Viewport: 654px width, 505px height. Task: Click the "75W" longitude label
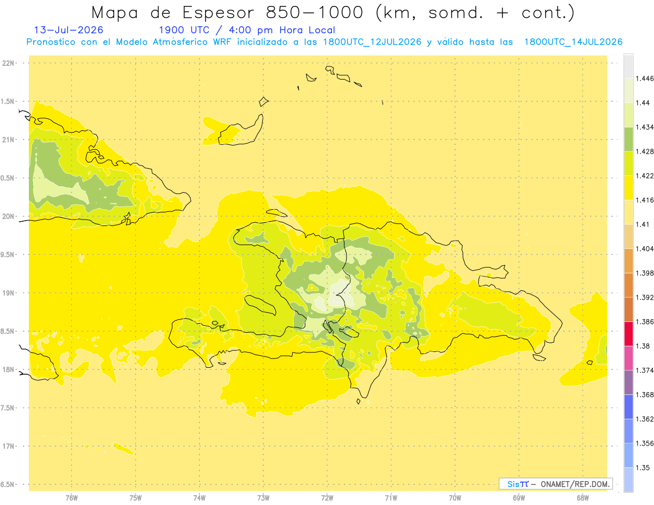coord(136,498)
